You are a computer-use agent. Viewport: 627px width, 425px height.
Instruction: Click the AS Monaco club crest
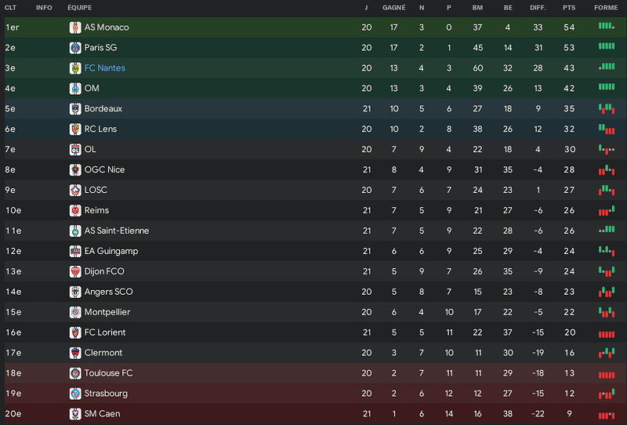75,27
